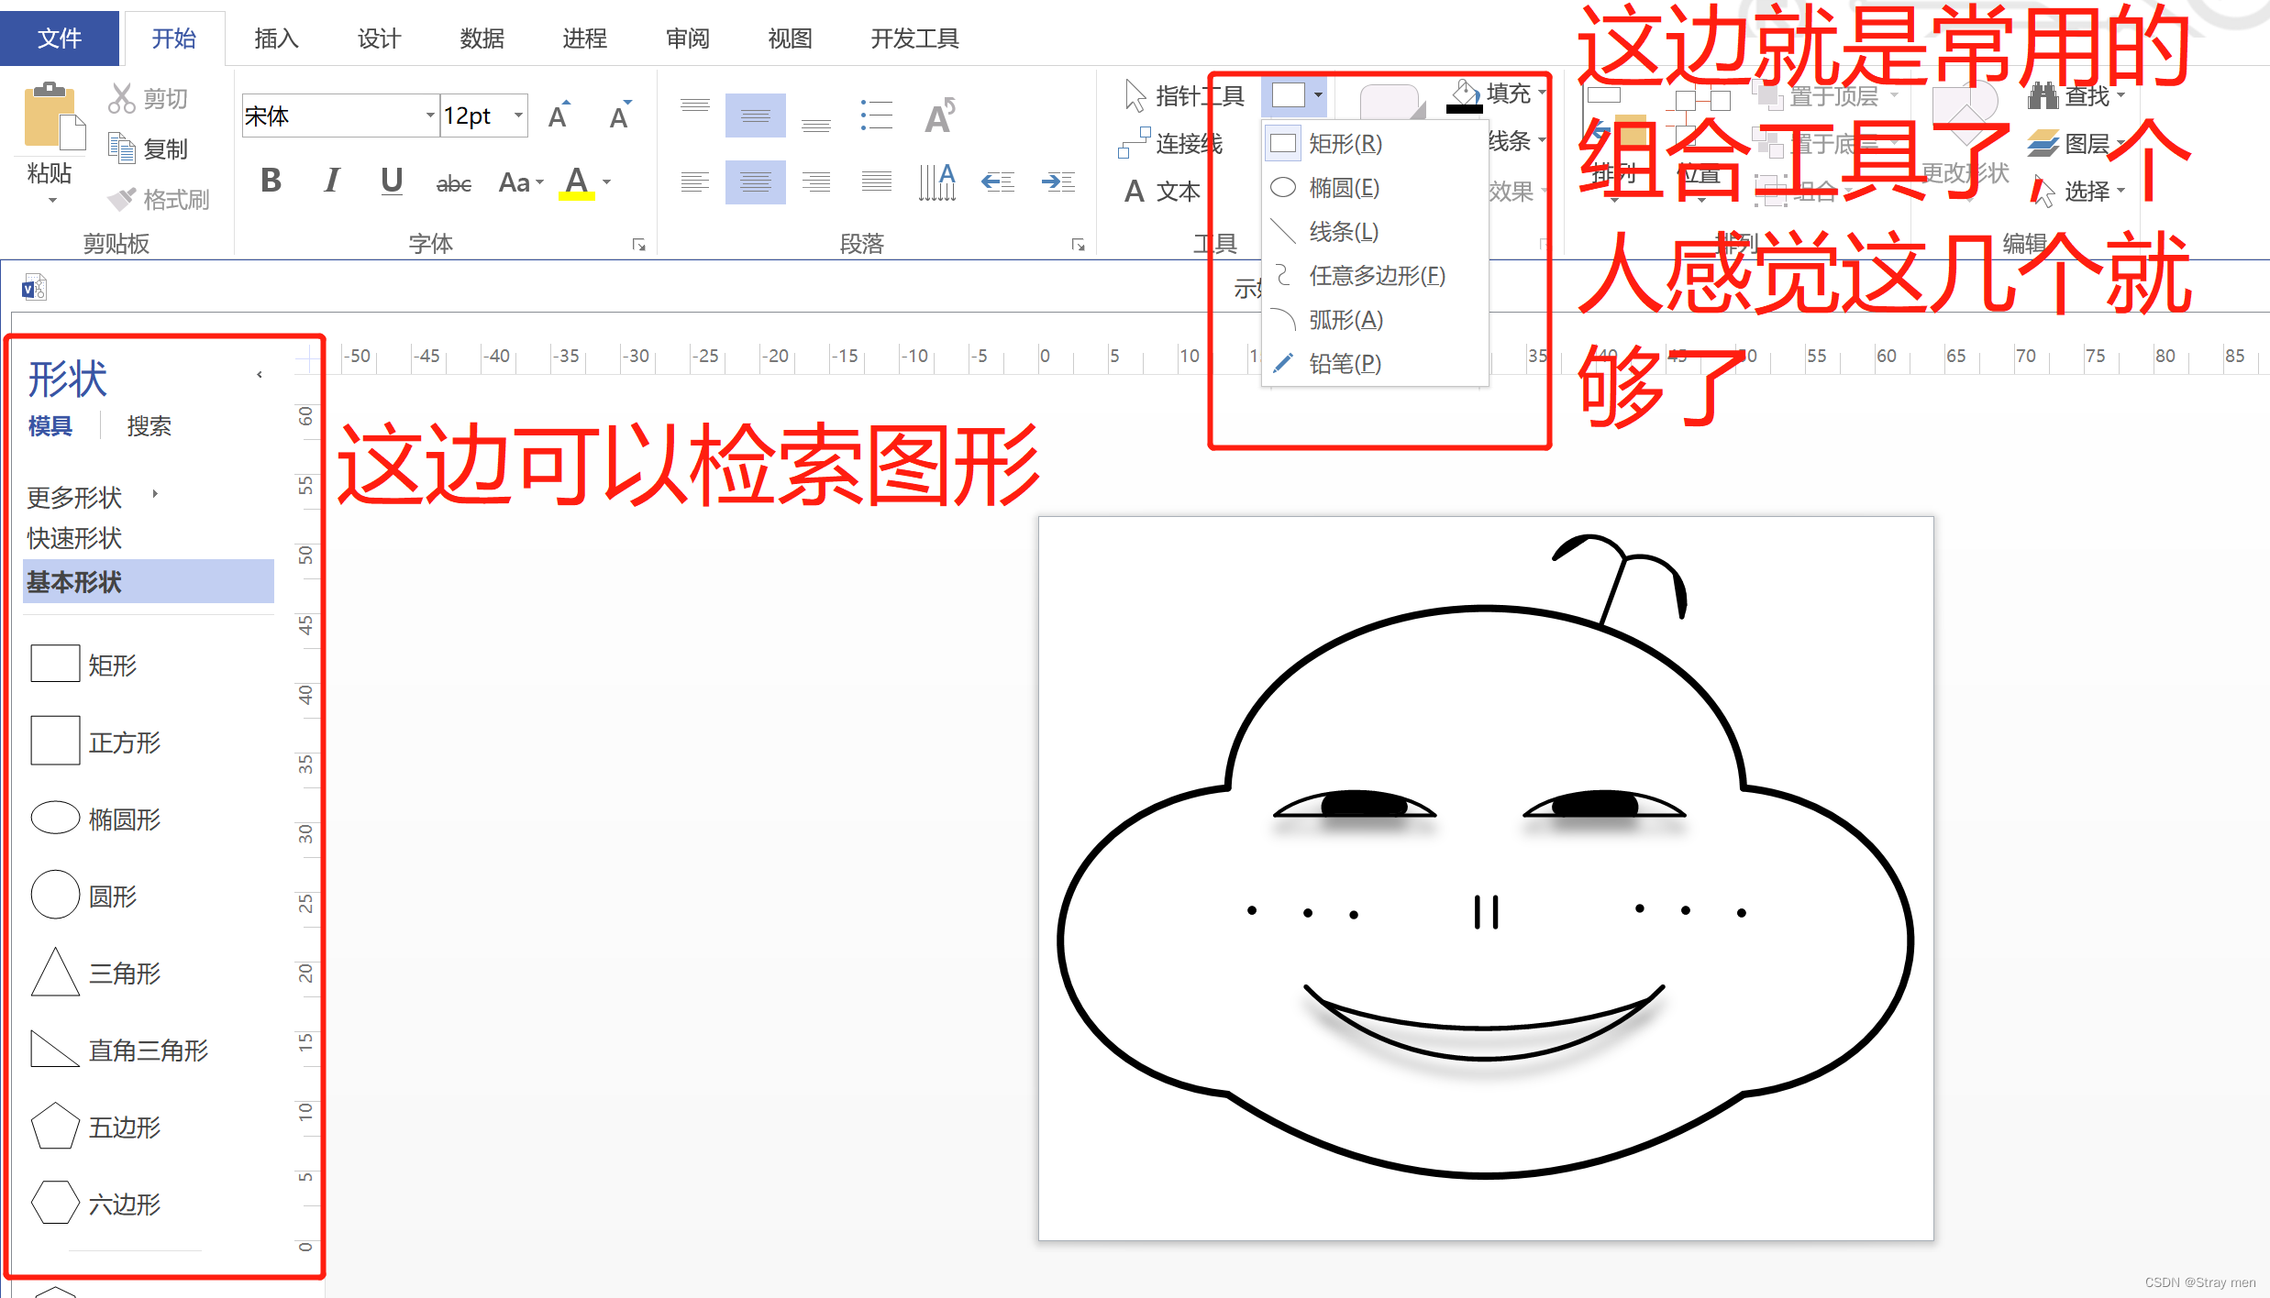Pick the 椭圆形 shape in stencil
The width and height of the screenshot is (2270, 1298).
pos(95,818)
